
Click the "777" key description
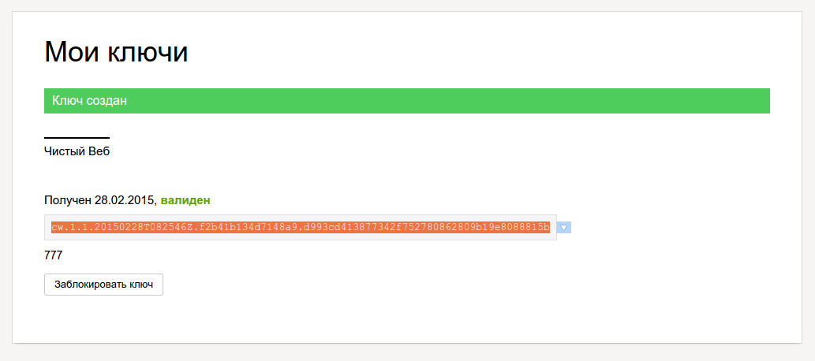coord(53,255)
